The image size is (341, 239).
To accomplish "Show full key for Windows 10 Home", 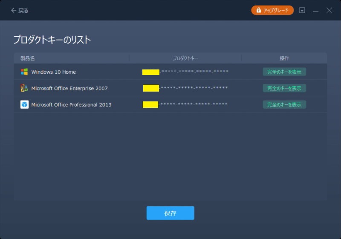I will pyautogui.click(x=284, y=72).
